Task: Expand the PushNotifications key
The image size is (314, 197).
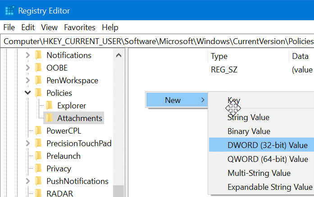Action: pyautogui.click(x=28, y=181)
